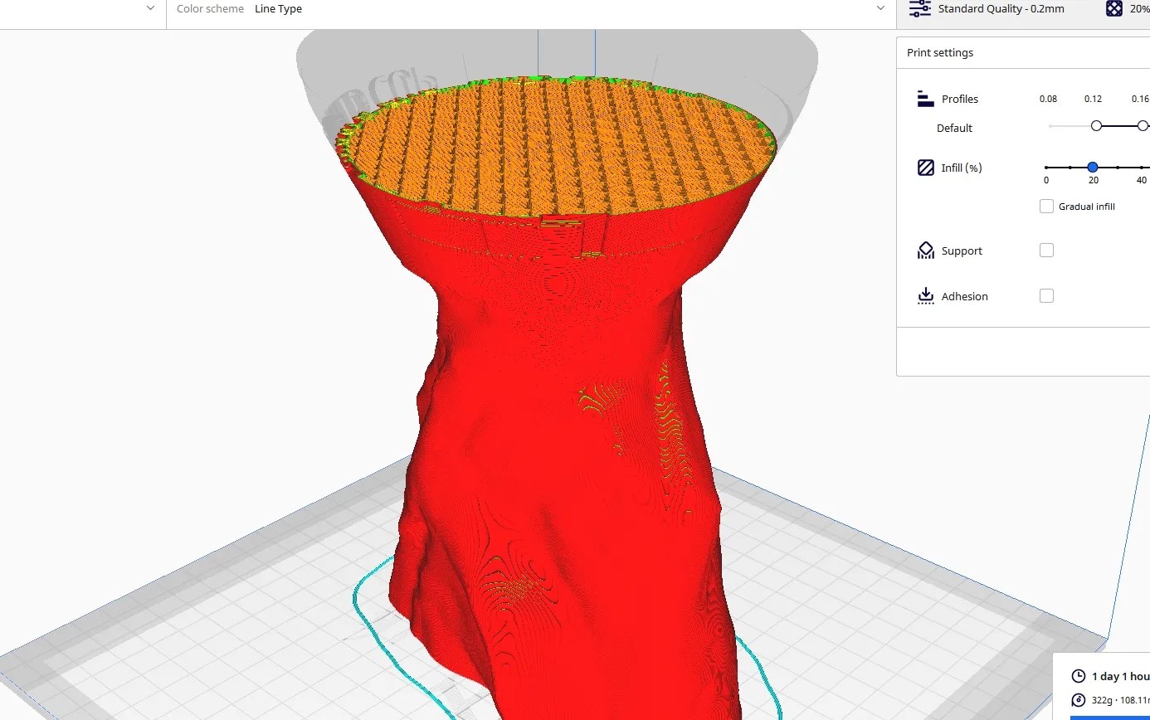The image size is (1150, 720).
Task: Click the infill cube icon next to 20%
Action: point(1113,8)
